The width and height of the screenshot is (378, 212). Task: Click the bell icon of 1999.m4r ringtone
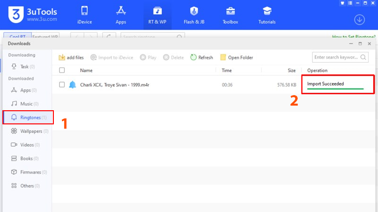coord(72,85)
